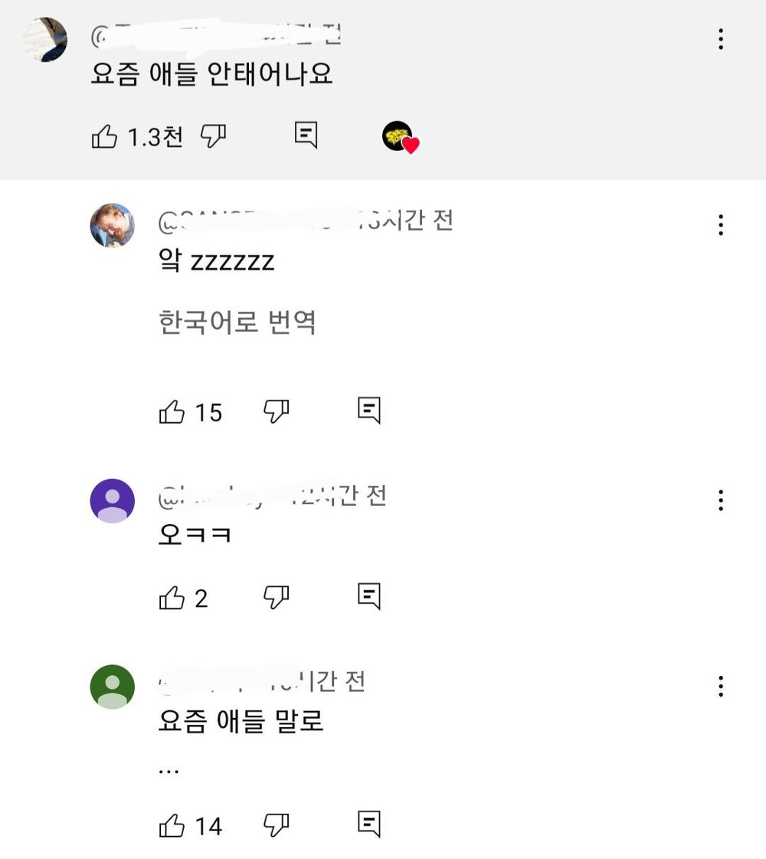Dislike the '악 zzzzzz' reply

(276, 411)
